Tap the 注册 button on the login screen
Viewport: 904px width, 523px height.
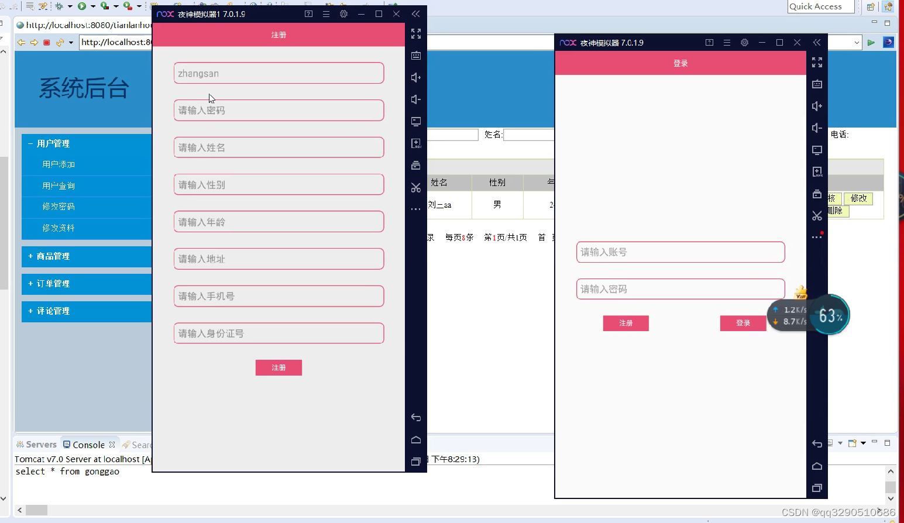click(626, 323)
